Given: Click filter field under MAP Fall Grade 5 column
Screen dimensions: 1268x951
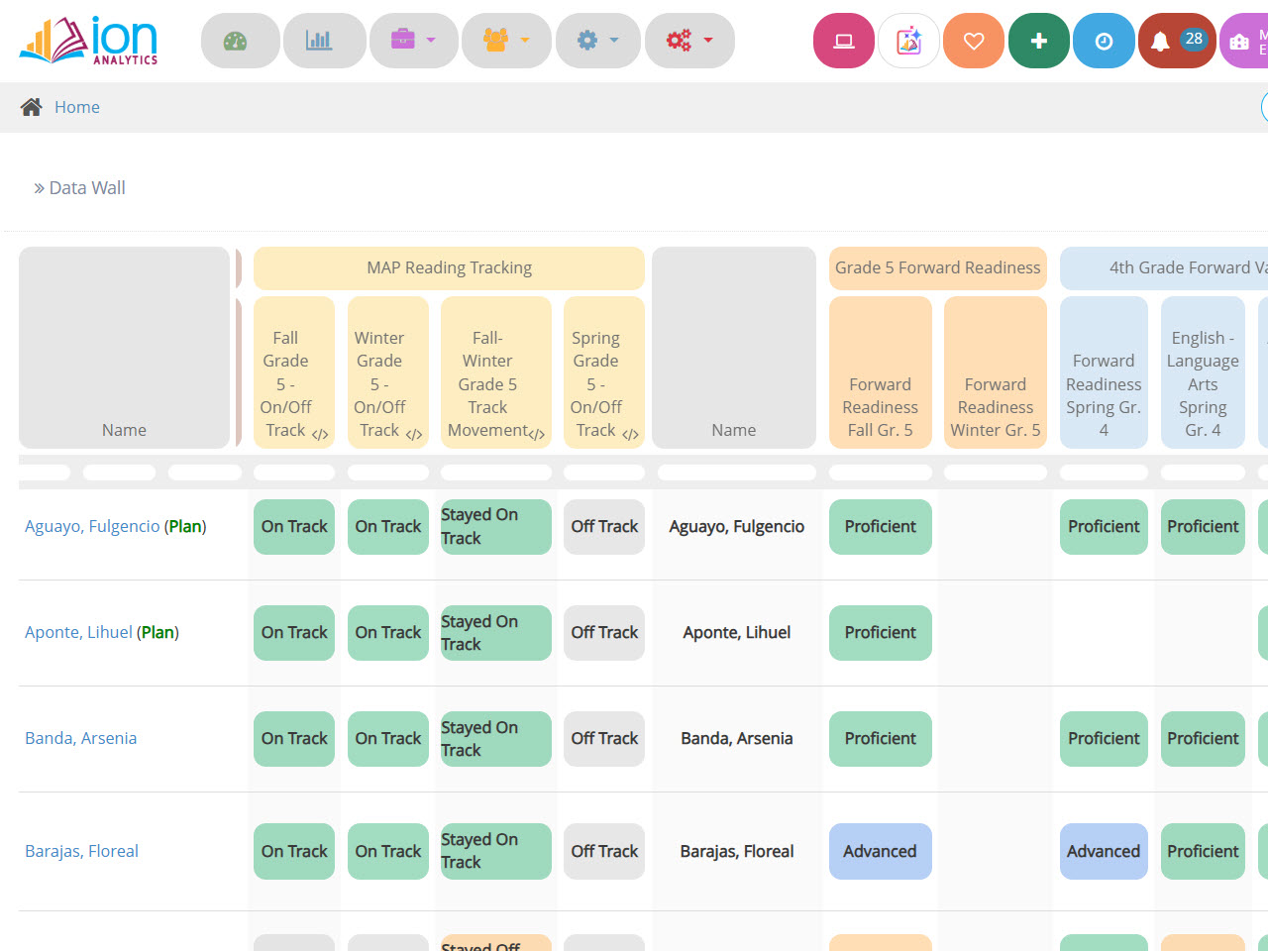Looking at the screenshot, I should [x=294, y=473].
